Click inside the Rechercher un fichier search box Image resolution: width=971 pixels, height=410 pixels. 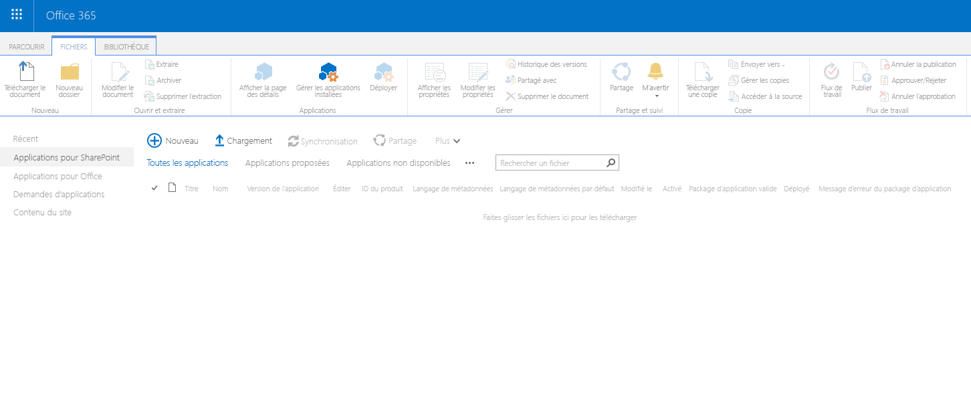pos(548,163)
